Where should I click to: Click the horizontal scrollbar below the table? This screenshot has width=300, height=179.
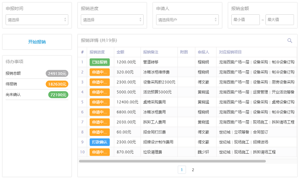pyautogui.click(x=172, y=161)
